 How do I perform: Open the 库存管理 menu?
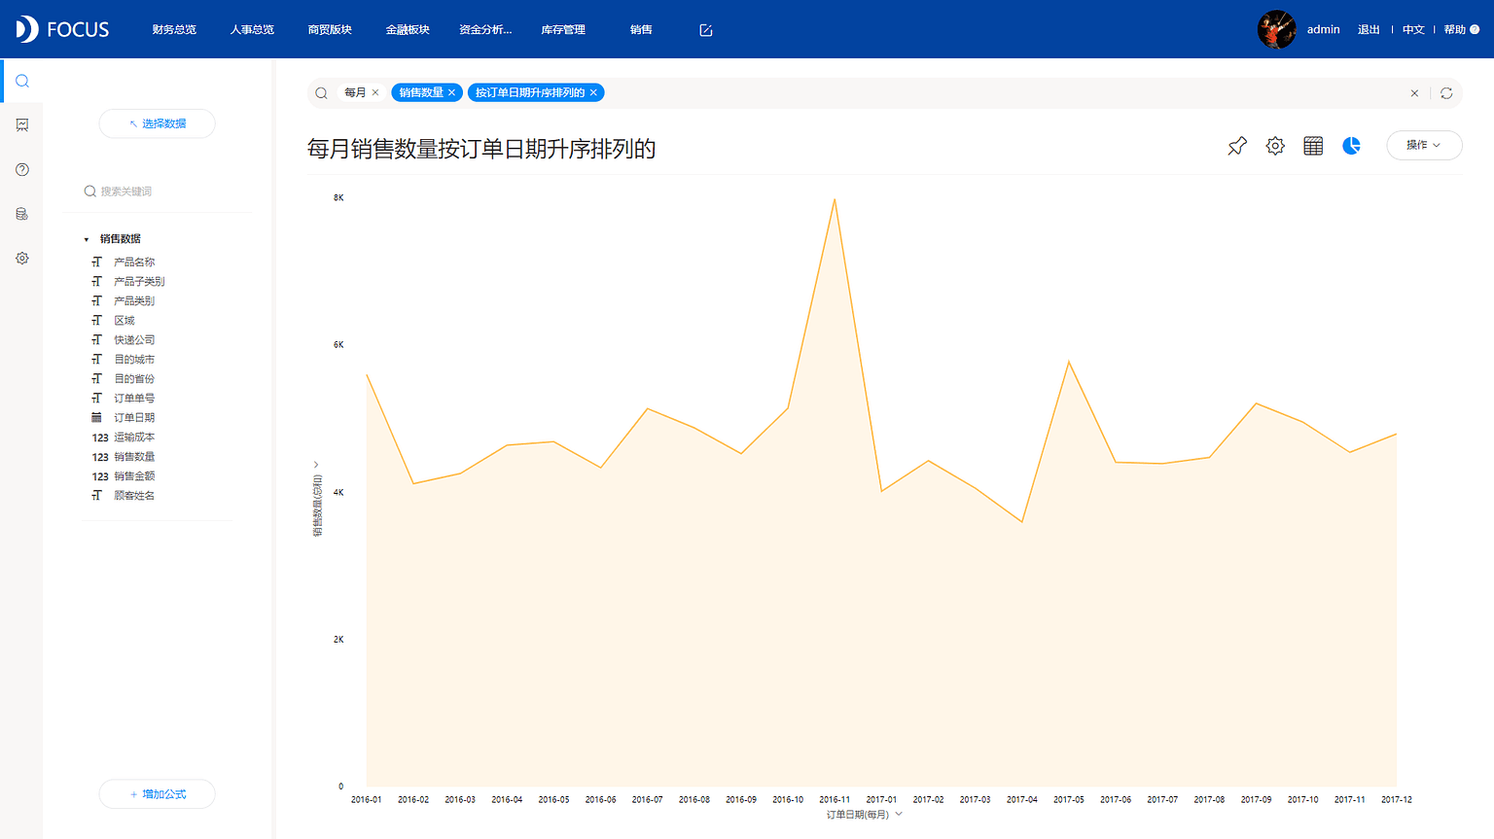pos(563,30)
